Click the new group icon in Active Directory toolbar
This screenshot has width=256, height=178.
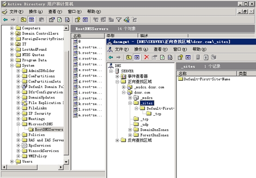[x=104, y=20]
